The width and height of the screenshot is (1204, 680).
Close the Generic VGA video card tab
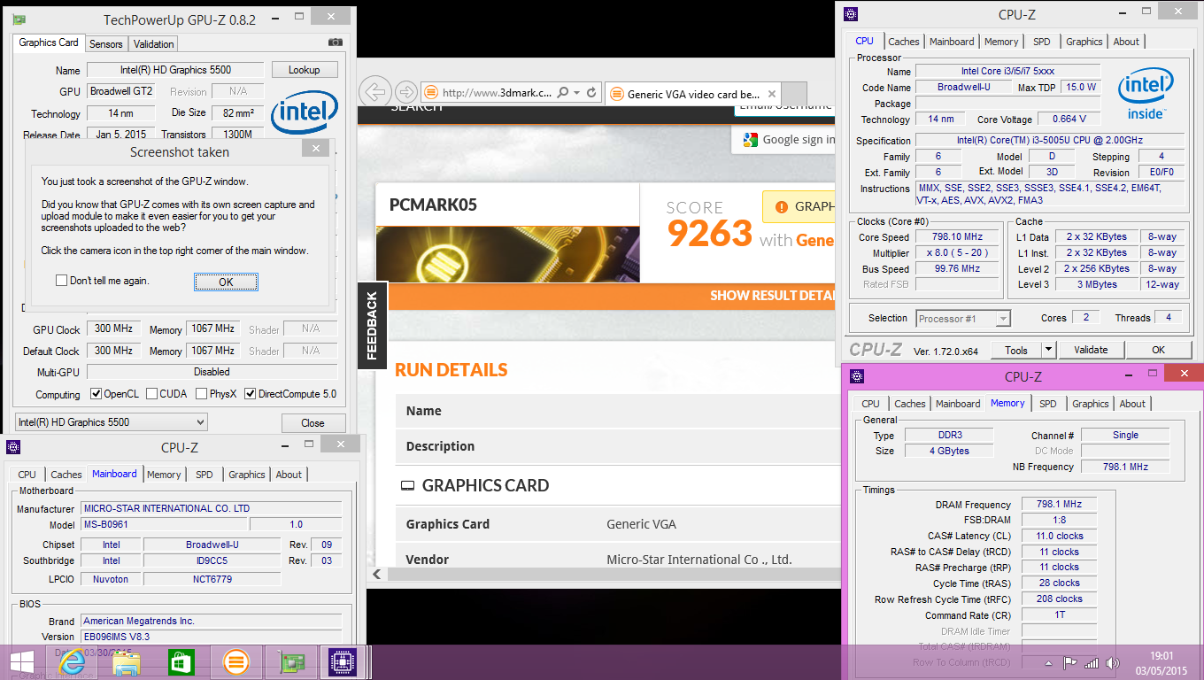[x=771, y=94]
